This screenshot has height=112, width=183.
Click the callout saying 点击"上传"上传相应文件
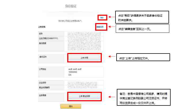click(x=143, y=57)
